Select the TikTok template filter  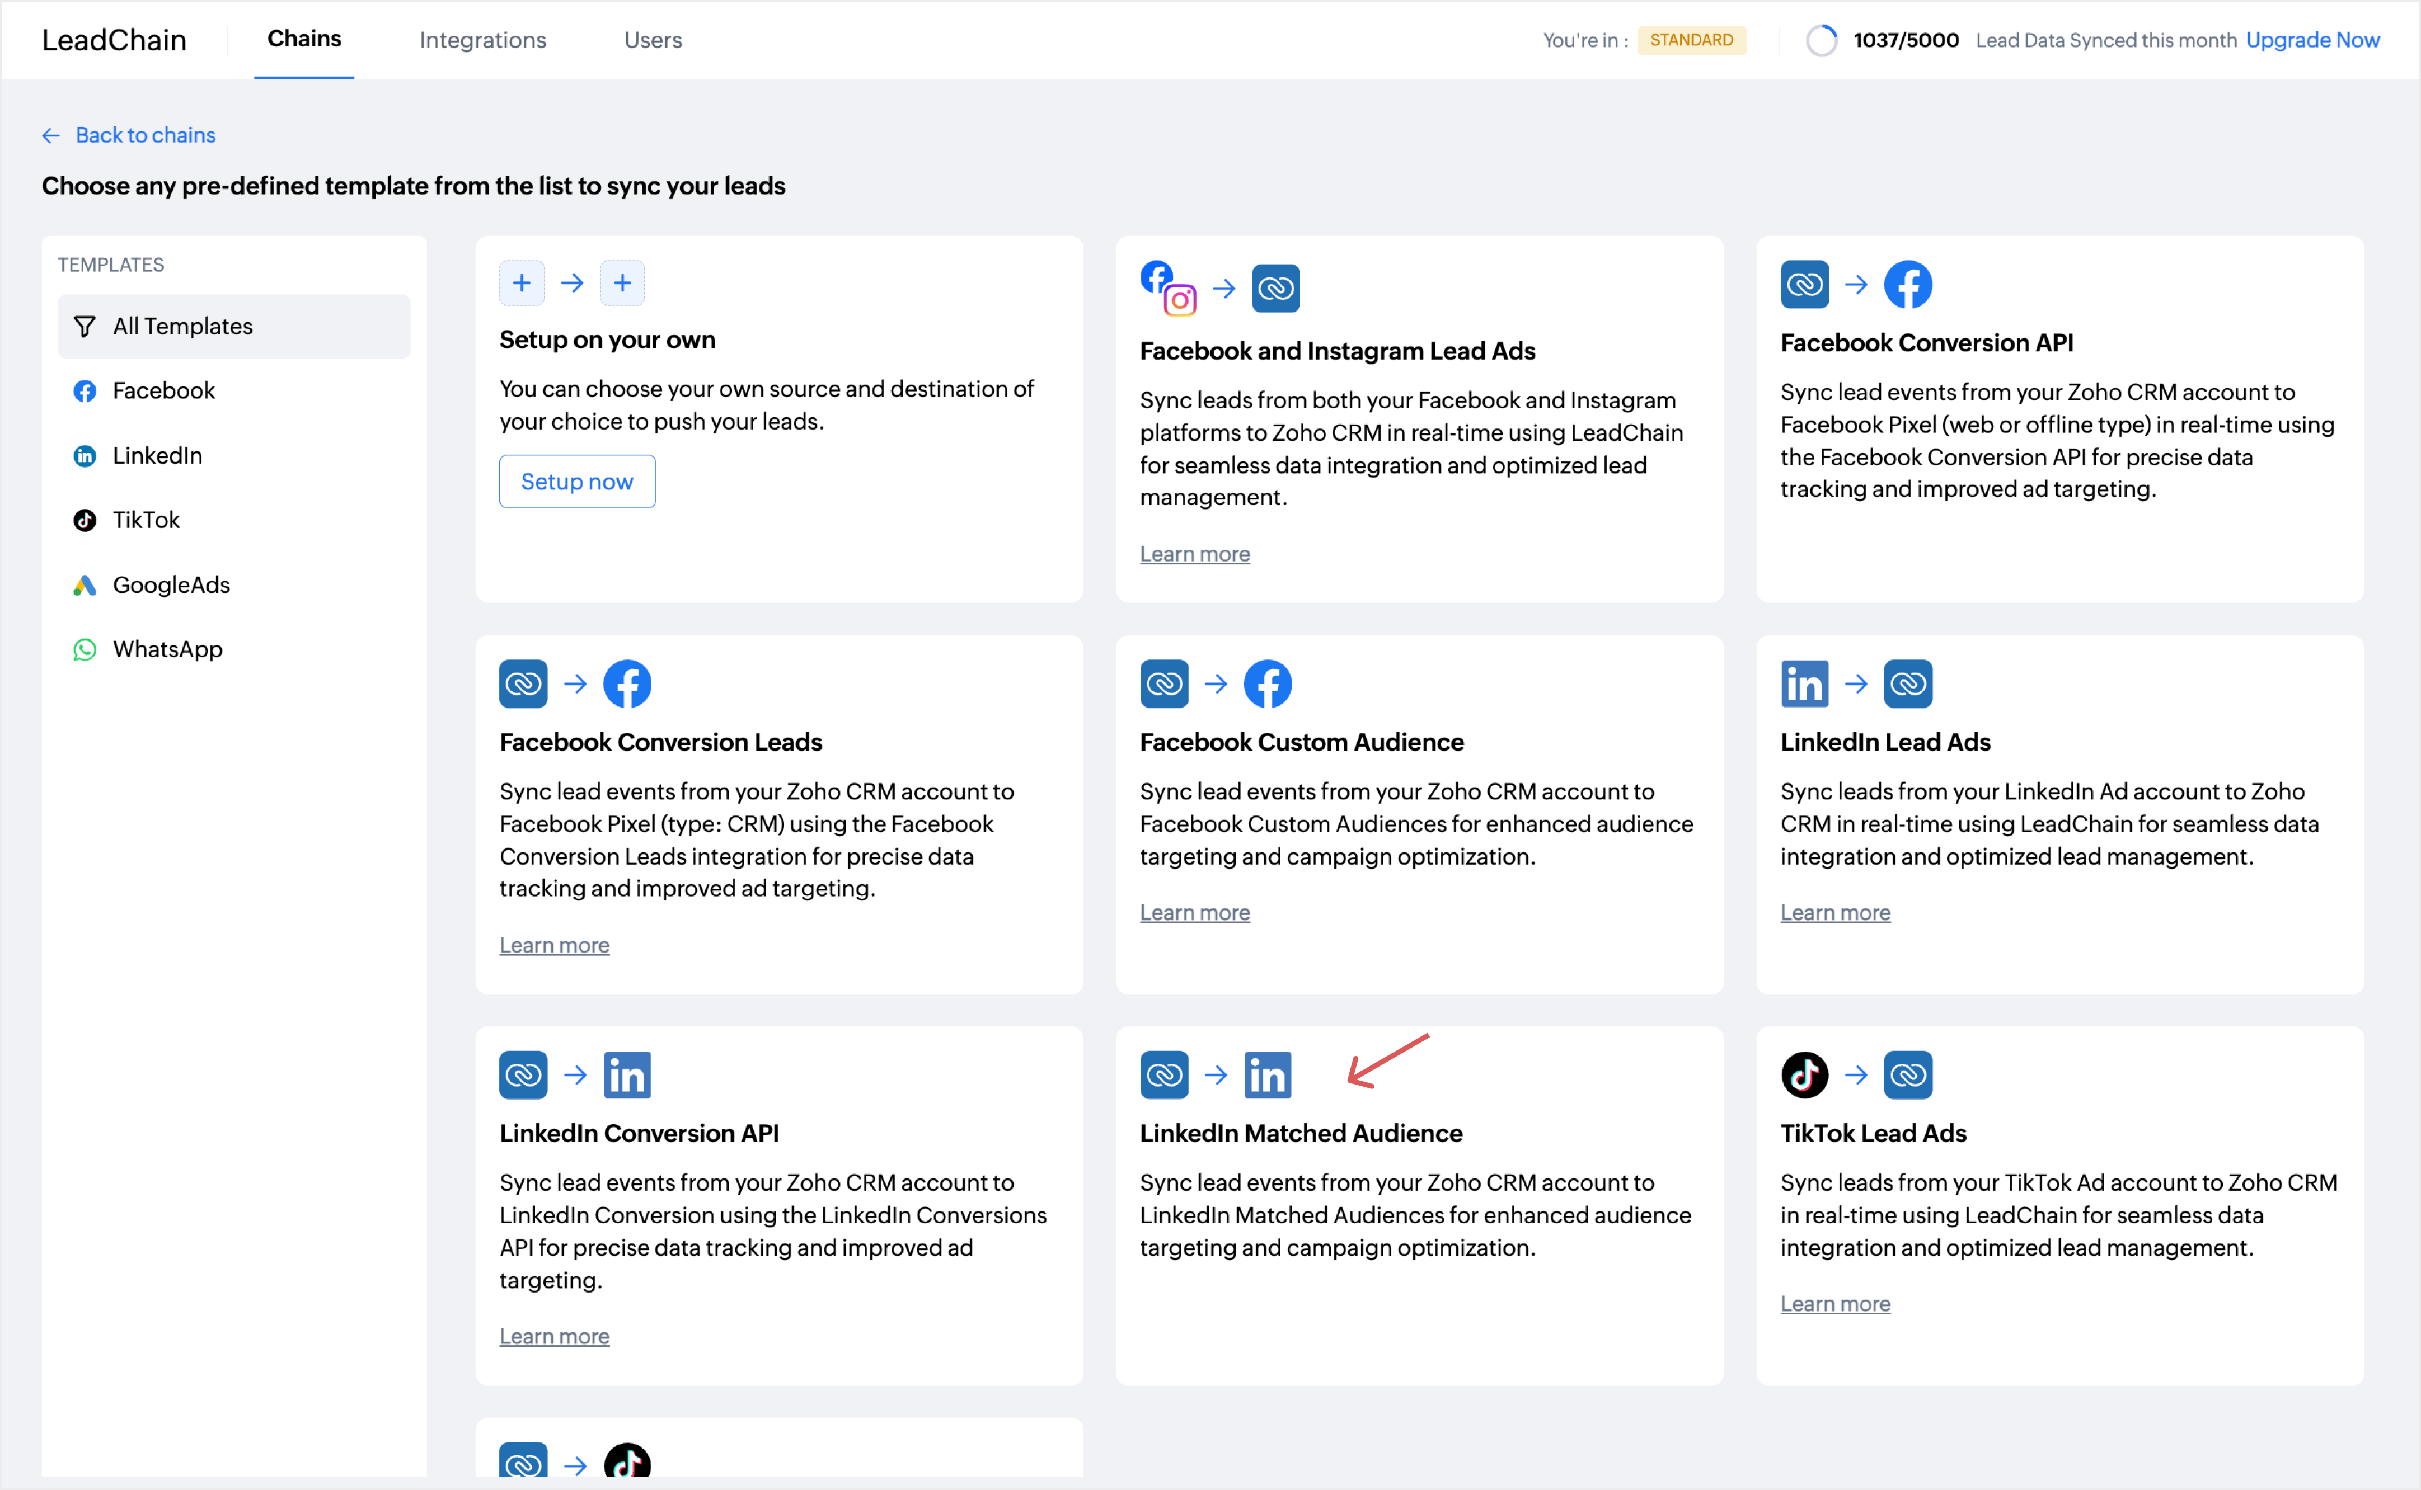coord(146,520)
